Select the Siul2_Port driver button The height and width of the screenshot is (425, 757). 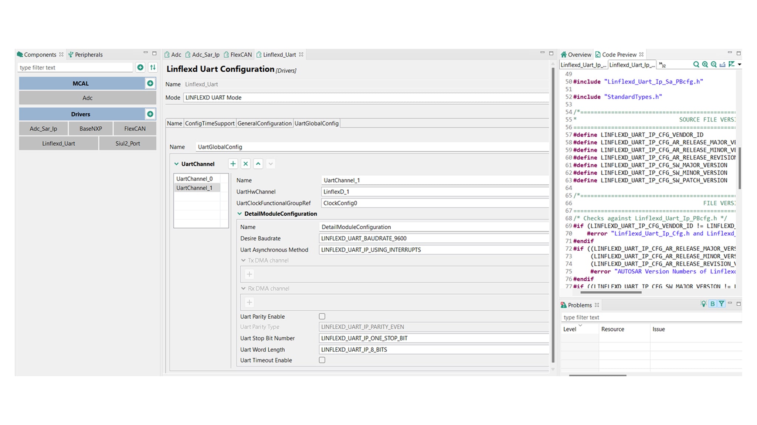pyautogui.click(x=128, y=144)
